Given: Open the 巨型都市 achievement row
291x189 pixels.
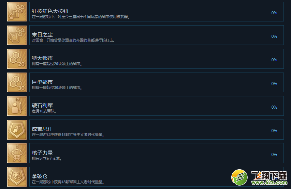Looking at the screenshot, I should (x=157, y=82).
